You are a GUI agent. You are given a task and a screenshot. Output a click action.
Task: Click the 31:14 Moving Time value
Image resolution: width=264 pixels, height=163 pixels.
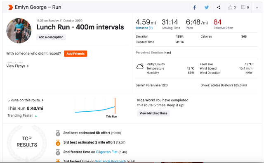[x=170, y=22]
